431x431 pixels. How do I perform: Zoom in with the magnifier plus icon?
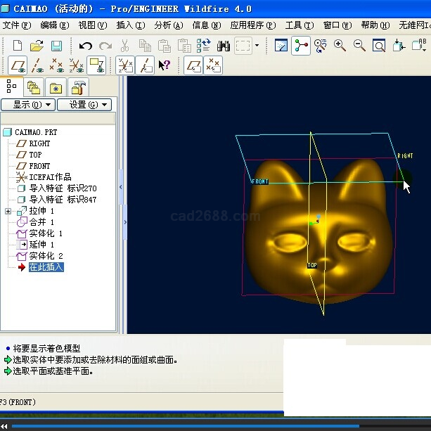[x=340, y=46]
